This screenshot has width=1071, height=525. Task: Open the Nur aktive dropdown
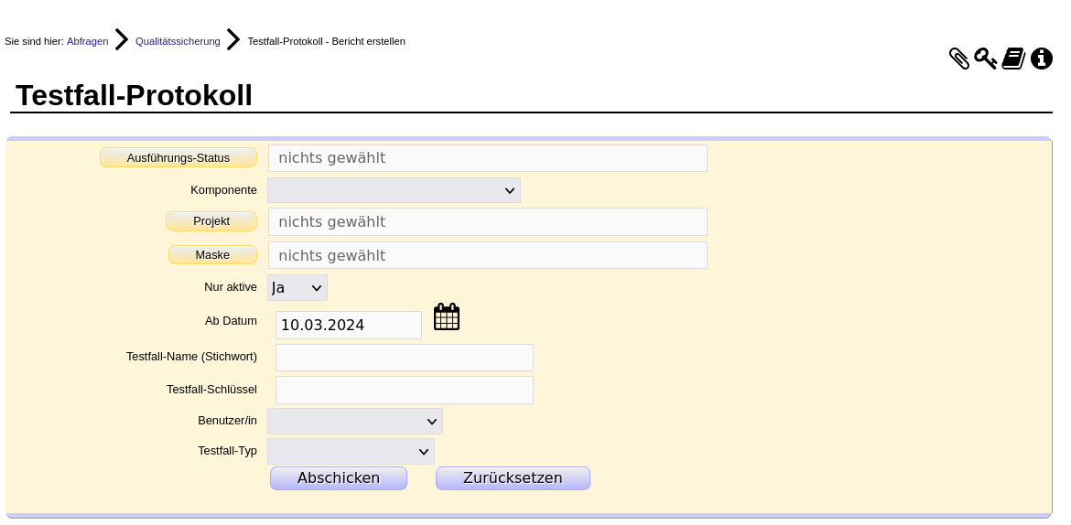point(297,288)
